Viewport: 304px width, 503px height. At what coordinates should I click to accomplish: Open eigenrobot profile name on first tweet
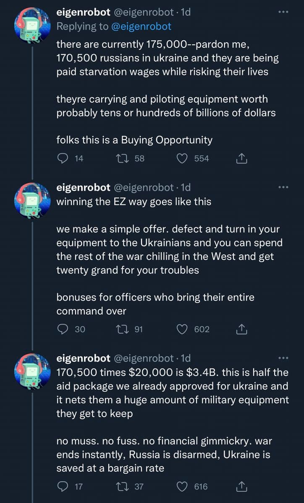coord(83,12)
